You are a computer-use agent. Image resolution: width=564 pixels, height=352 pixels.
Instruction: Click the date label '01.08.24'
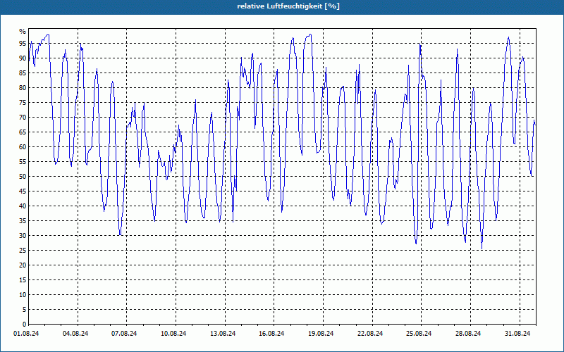click(x=26, y=334)
